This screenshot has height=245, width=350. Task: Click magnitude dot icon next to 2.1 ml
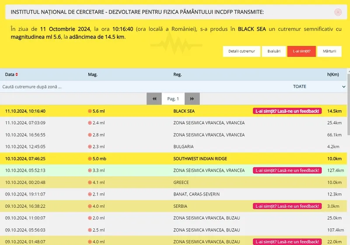point(90,194)
